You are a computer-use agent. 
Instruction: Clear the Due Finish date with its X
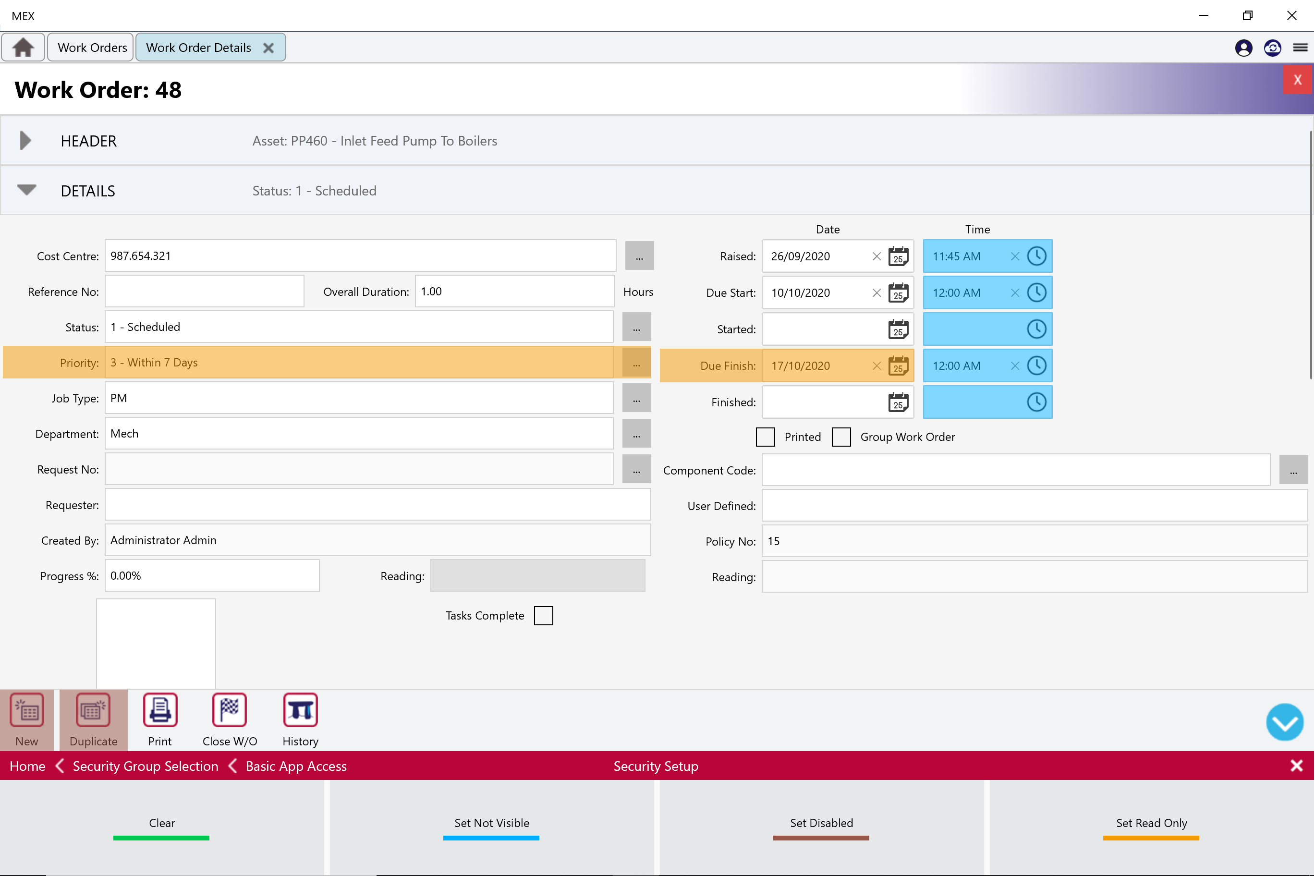pyautogui.click(x=877, y=366)
